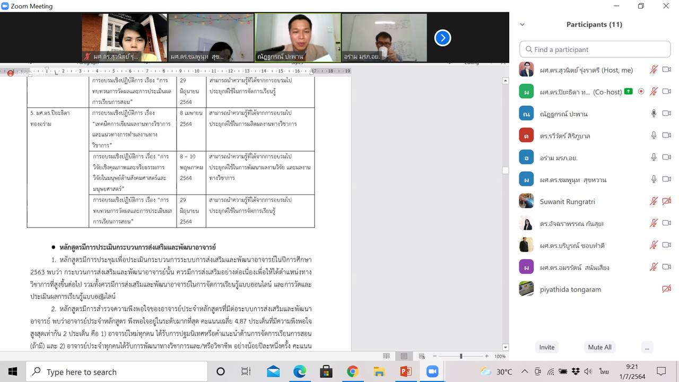Select video tile of ผศ.ดร.สุวนิตย์
Screen dimensions: 679x382
click(x=125, y=38)
